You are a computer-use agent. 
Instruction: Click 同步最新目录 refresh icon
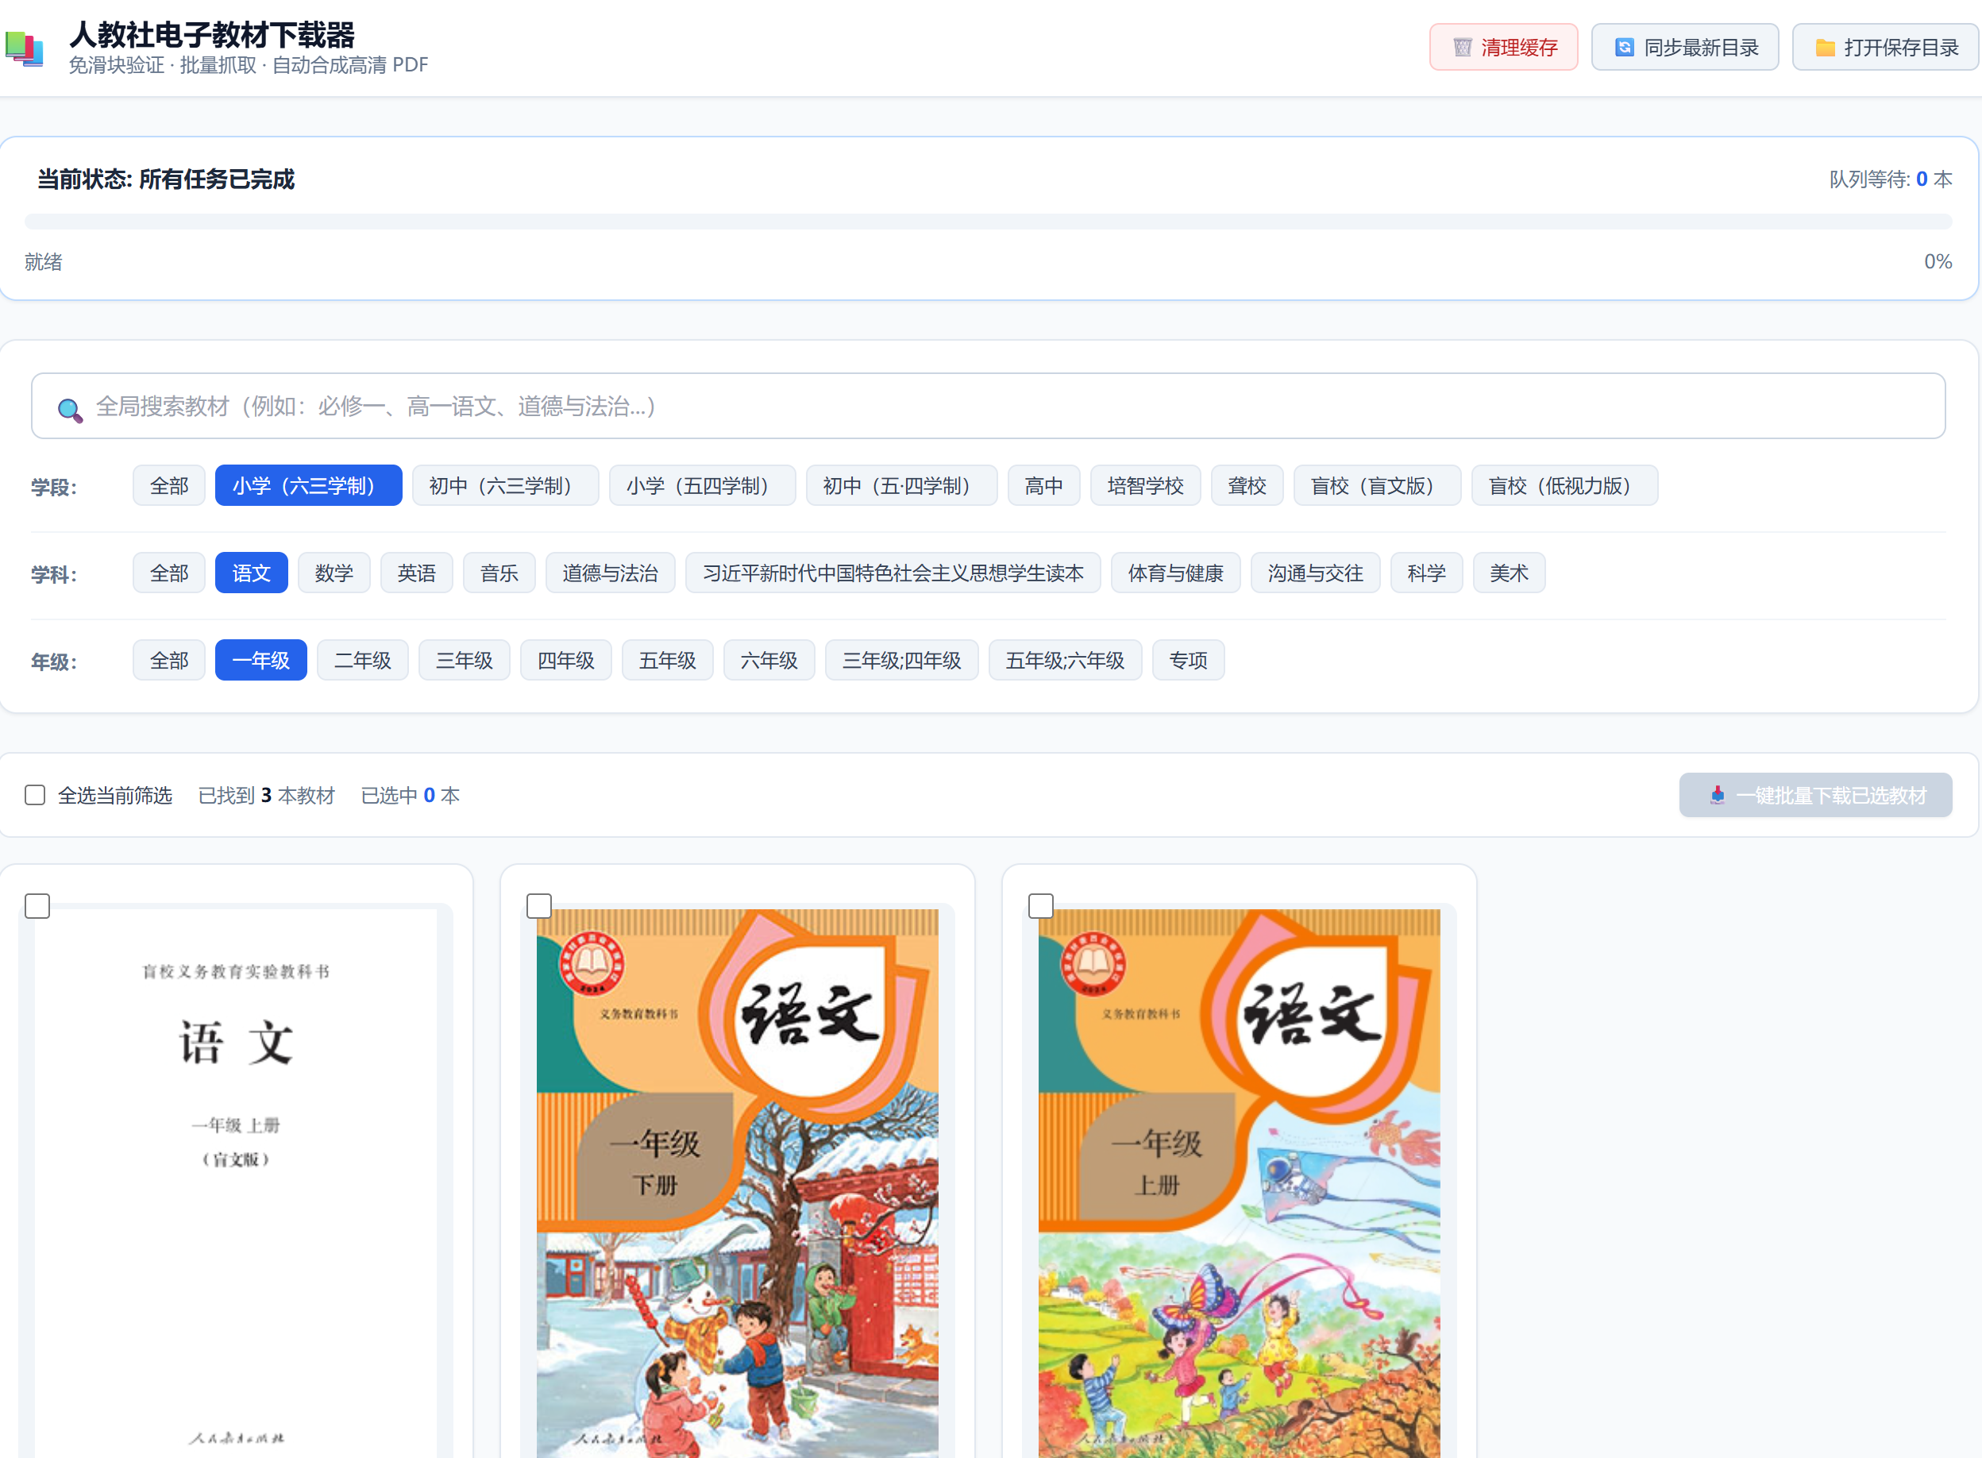coord(1624,48)
